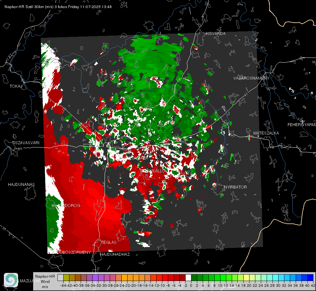316x291 pixels.
Task: Choose the violet swatch between -34 and -32
Action: pyautogui.click(x=95, y=277)
